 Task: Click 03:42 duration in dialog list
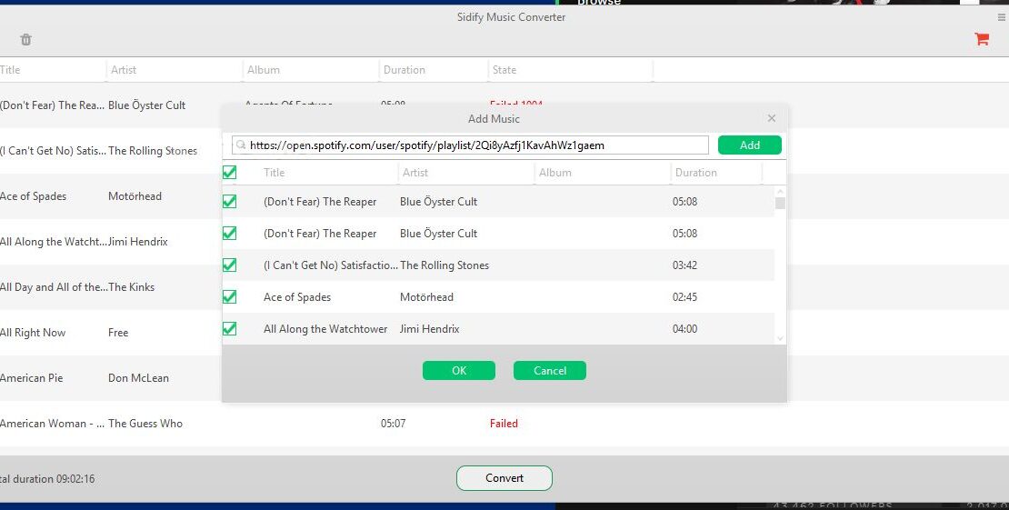[684, 265]
